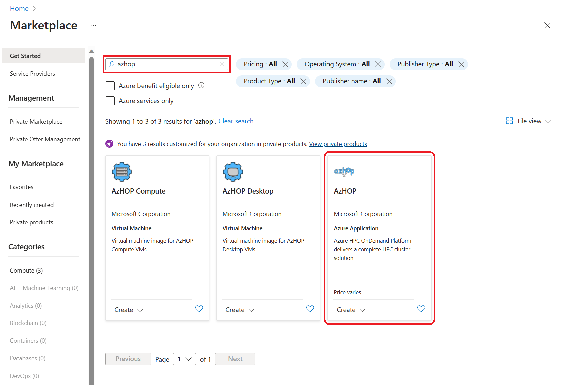This screenshot has width=564, height=385.
Task: Open Service Providers section
Action: [x=32, y=74]
